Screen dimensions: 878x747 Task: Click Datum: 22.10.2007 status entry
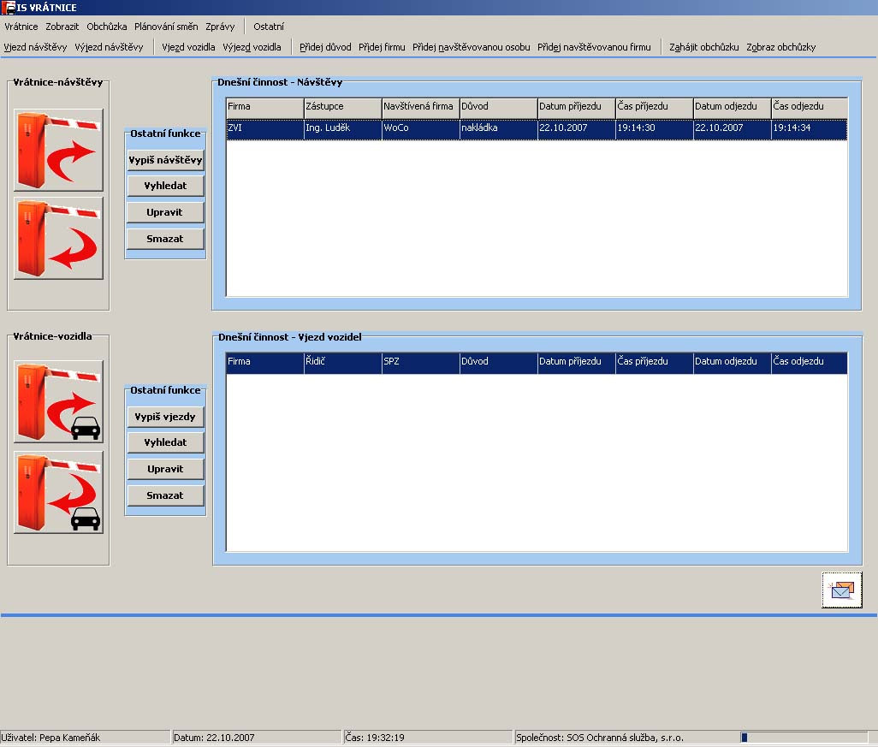[257, 738]
